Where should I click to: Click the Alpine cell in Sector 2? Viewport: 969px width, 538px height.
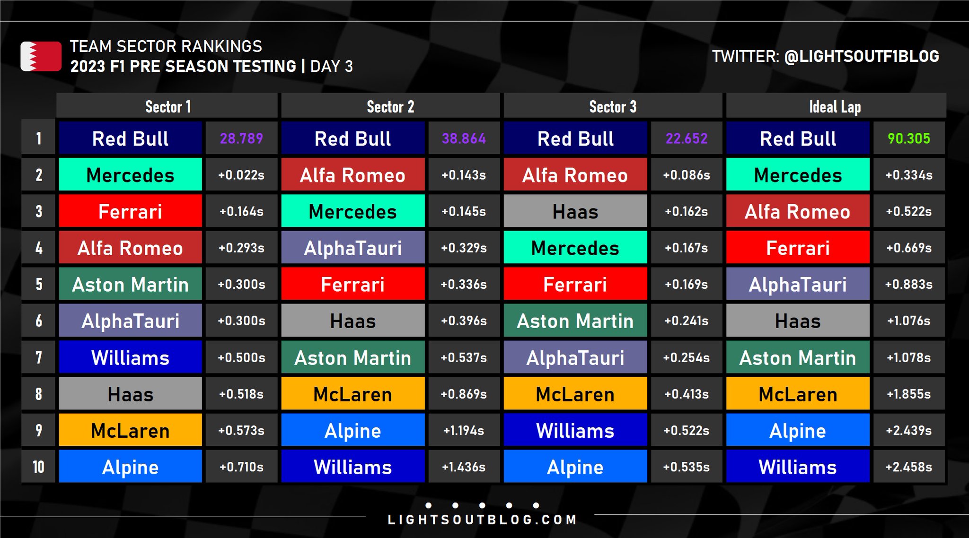tap(353, 430)
